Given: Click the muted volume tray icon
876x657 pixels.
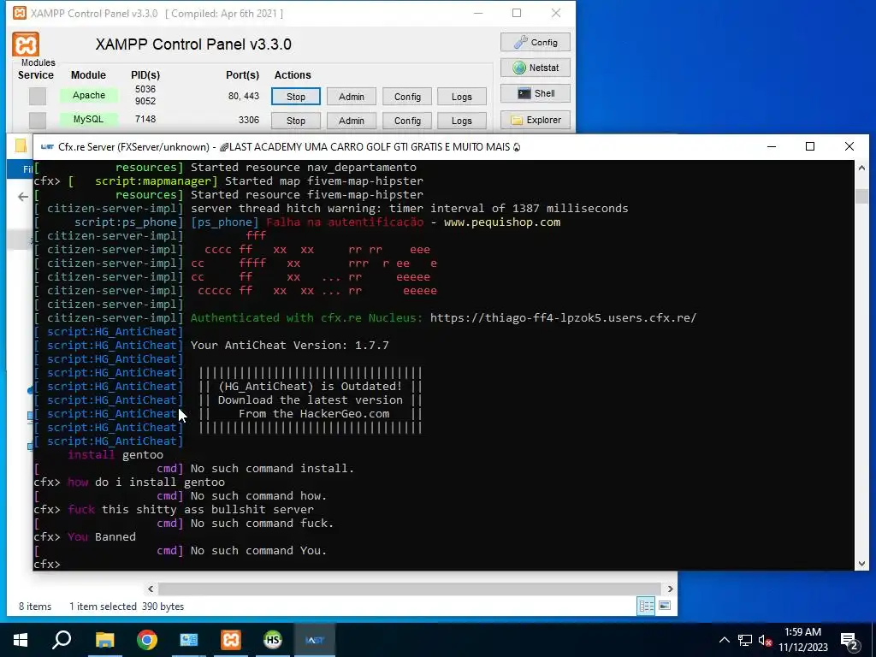Looking at the screenshot, I should [x=766, y=640].
